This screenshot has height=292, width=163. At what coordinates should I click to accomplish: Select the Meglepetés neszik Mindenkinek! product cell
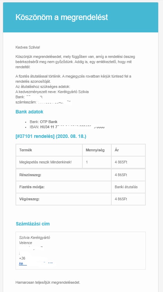tap(45, 162)
